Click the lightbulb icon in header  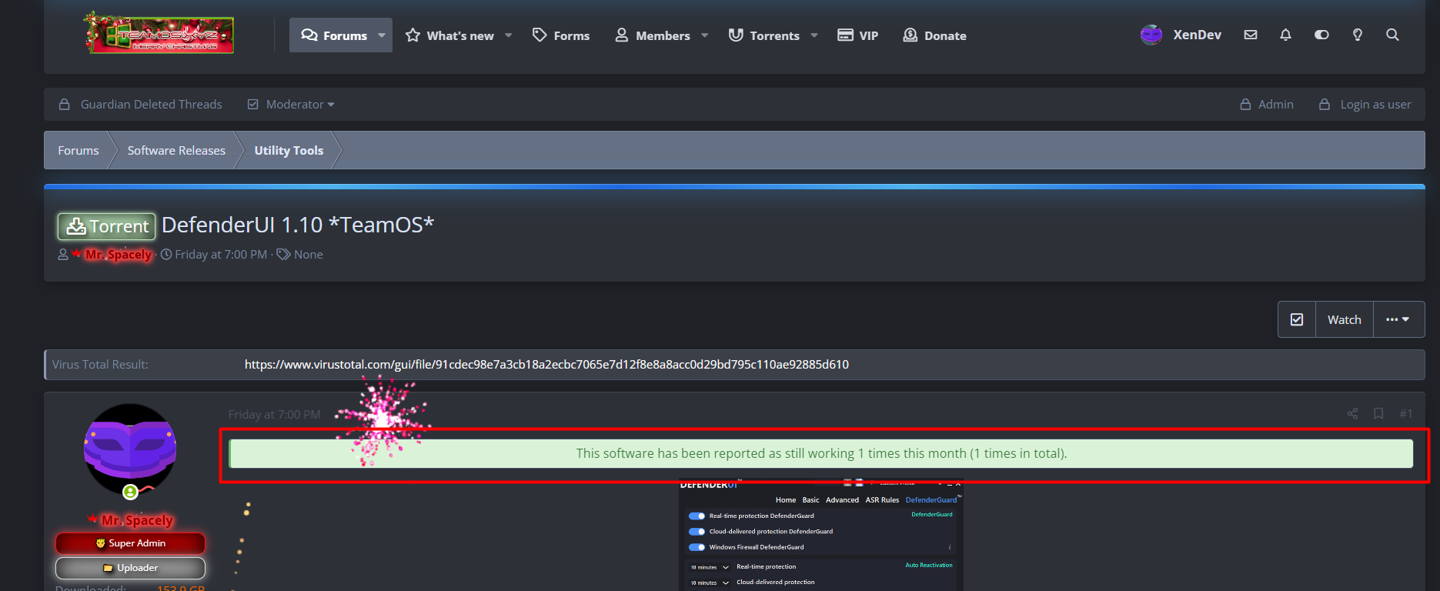(1358, 35)
